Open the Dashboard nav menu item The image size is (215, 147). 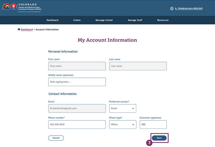[x=52, y=20]
